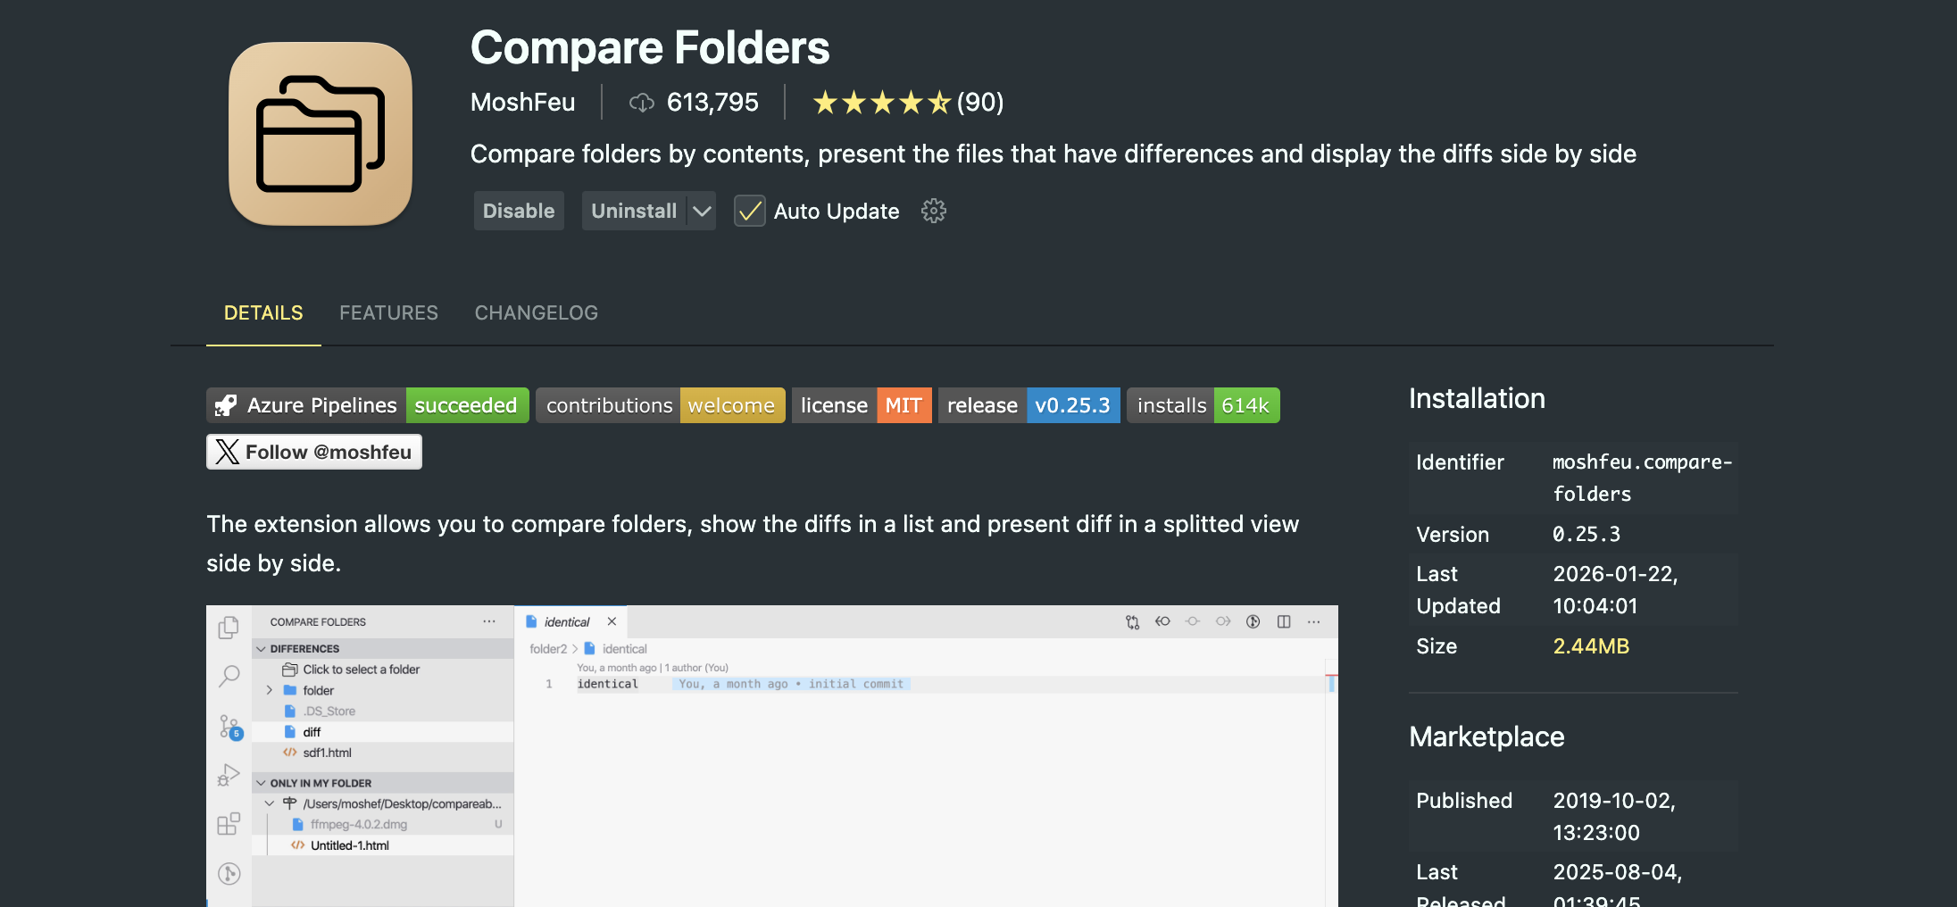Click the star rating icons

click(x=881, y=103)
